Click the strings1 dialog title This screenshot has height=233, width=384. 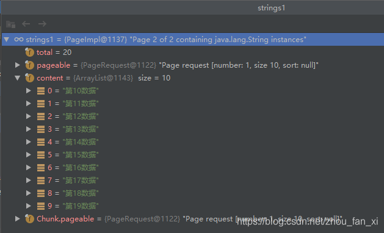pyautogui.click(x=271, y=8)
